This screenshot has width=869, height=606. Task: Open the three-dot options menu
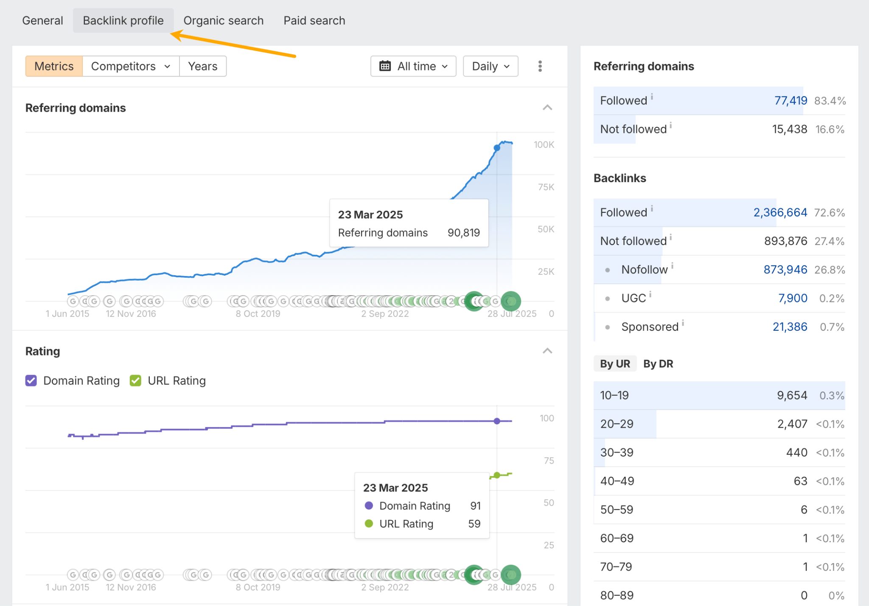pyautogui.click(x=540, y=66)
